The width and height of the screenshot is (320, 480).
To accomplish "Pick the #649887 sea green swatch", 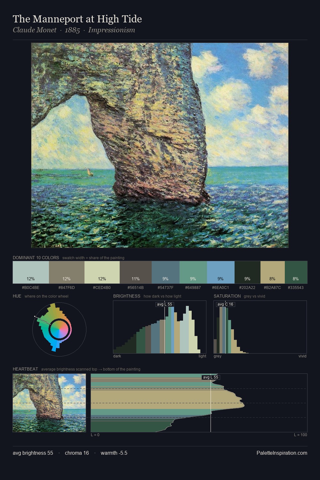I will (x=193, y=272).
